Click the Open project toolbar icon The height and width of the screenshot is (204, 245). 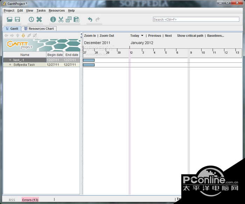(x=9, y=20)
